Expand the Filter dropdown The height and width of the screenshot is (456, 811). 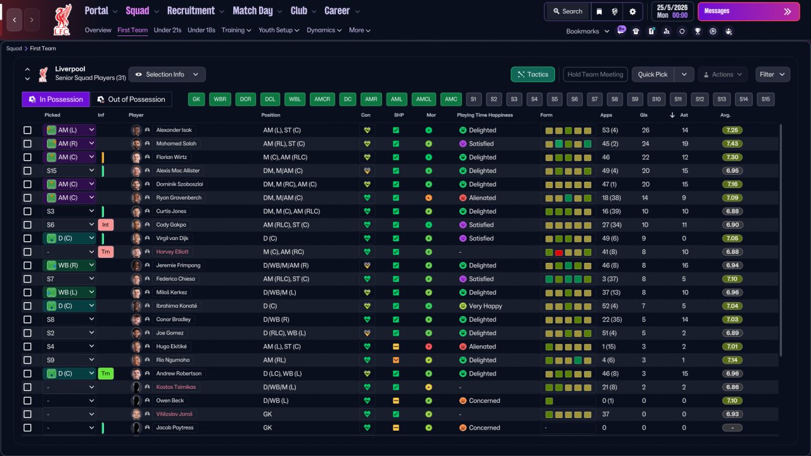point(772,75)
